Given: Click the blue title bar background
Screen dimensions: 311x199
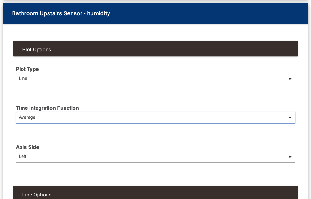Looking at the screenshot, I should point(209,13).
